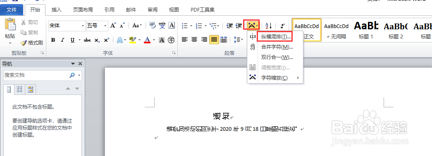The width and height of the screenshot is (432, 156).
Task: Apply the 无间隔 style
Action: click(x=336, y=30)
